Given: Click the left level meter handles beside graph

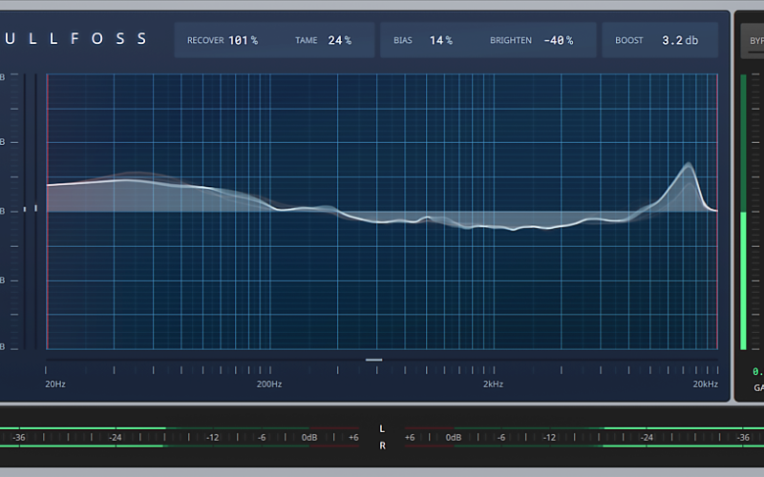Looking at the screenshot, I should pyautogui.click(x=31, y=208).
